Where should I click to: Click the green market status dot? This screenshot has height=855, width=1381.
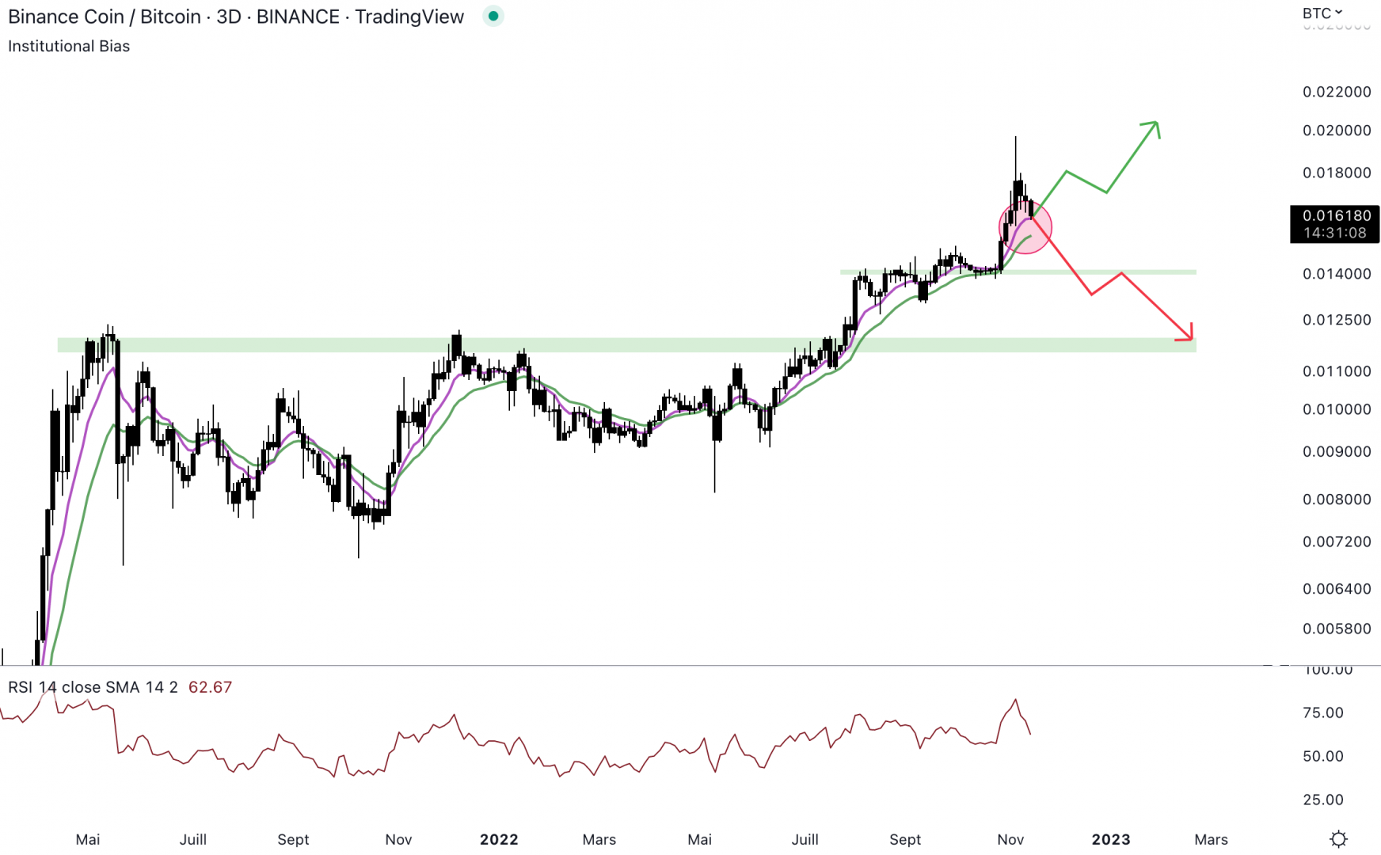coord(493,16)
